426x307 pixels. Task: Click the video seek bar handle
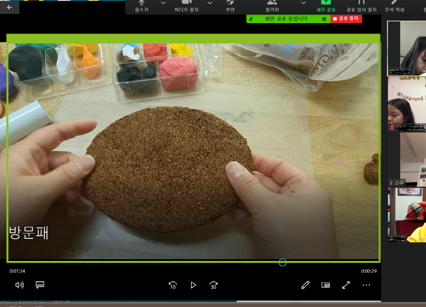(283, 263)
